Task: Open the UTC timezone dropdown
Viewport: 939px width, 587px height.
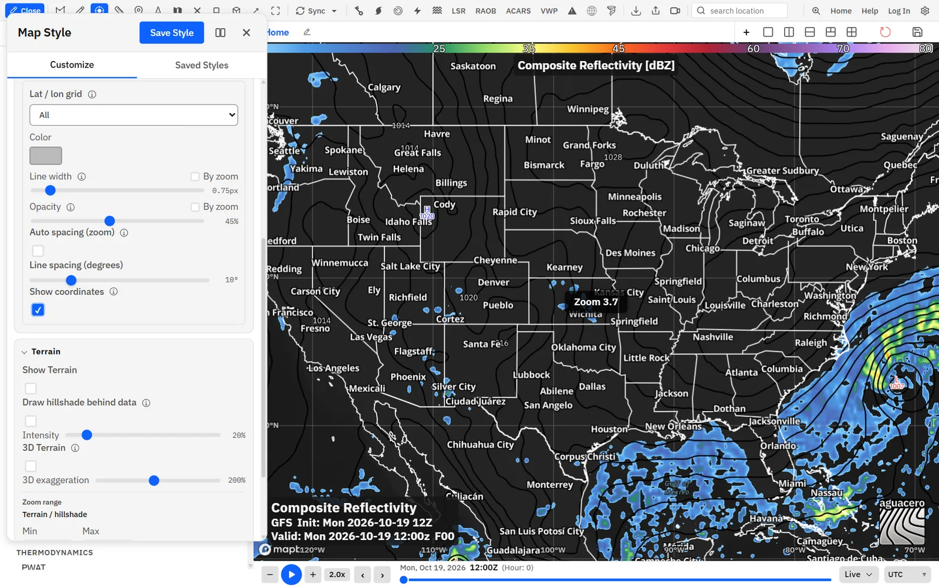Action: point(907,574)
